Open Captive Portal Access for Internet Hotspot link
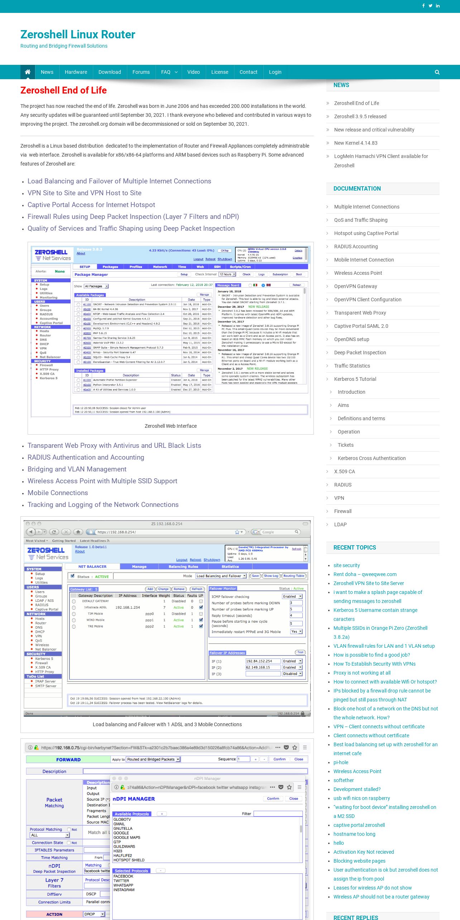 91,205
